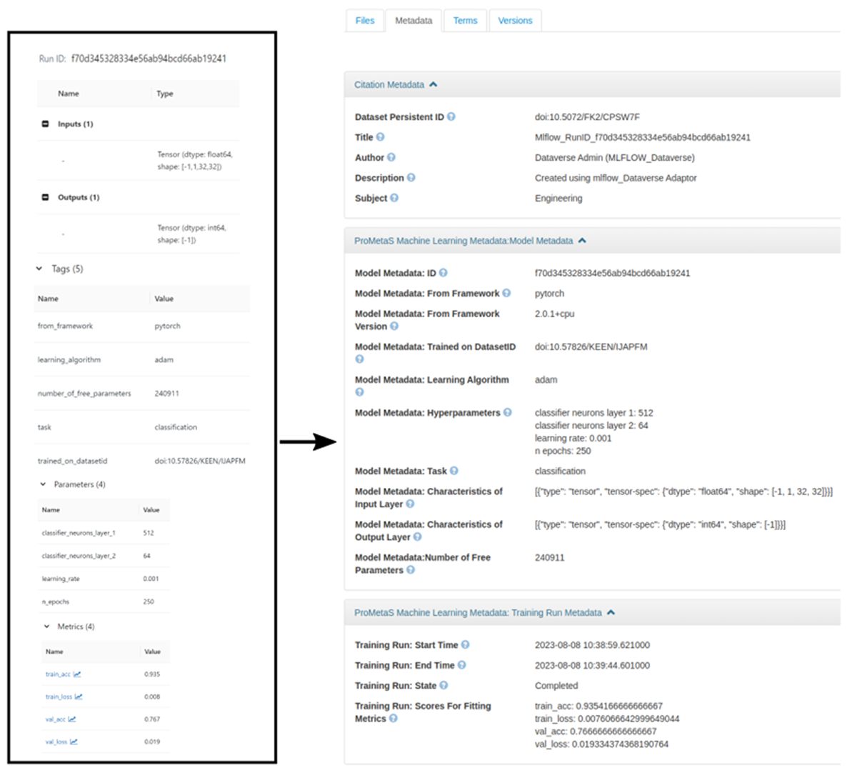Click help icon beside Training Run: State
The height and width of the screenshot is (773, 857).
point(443,685)
